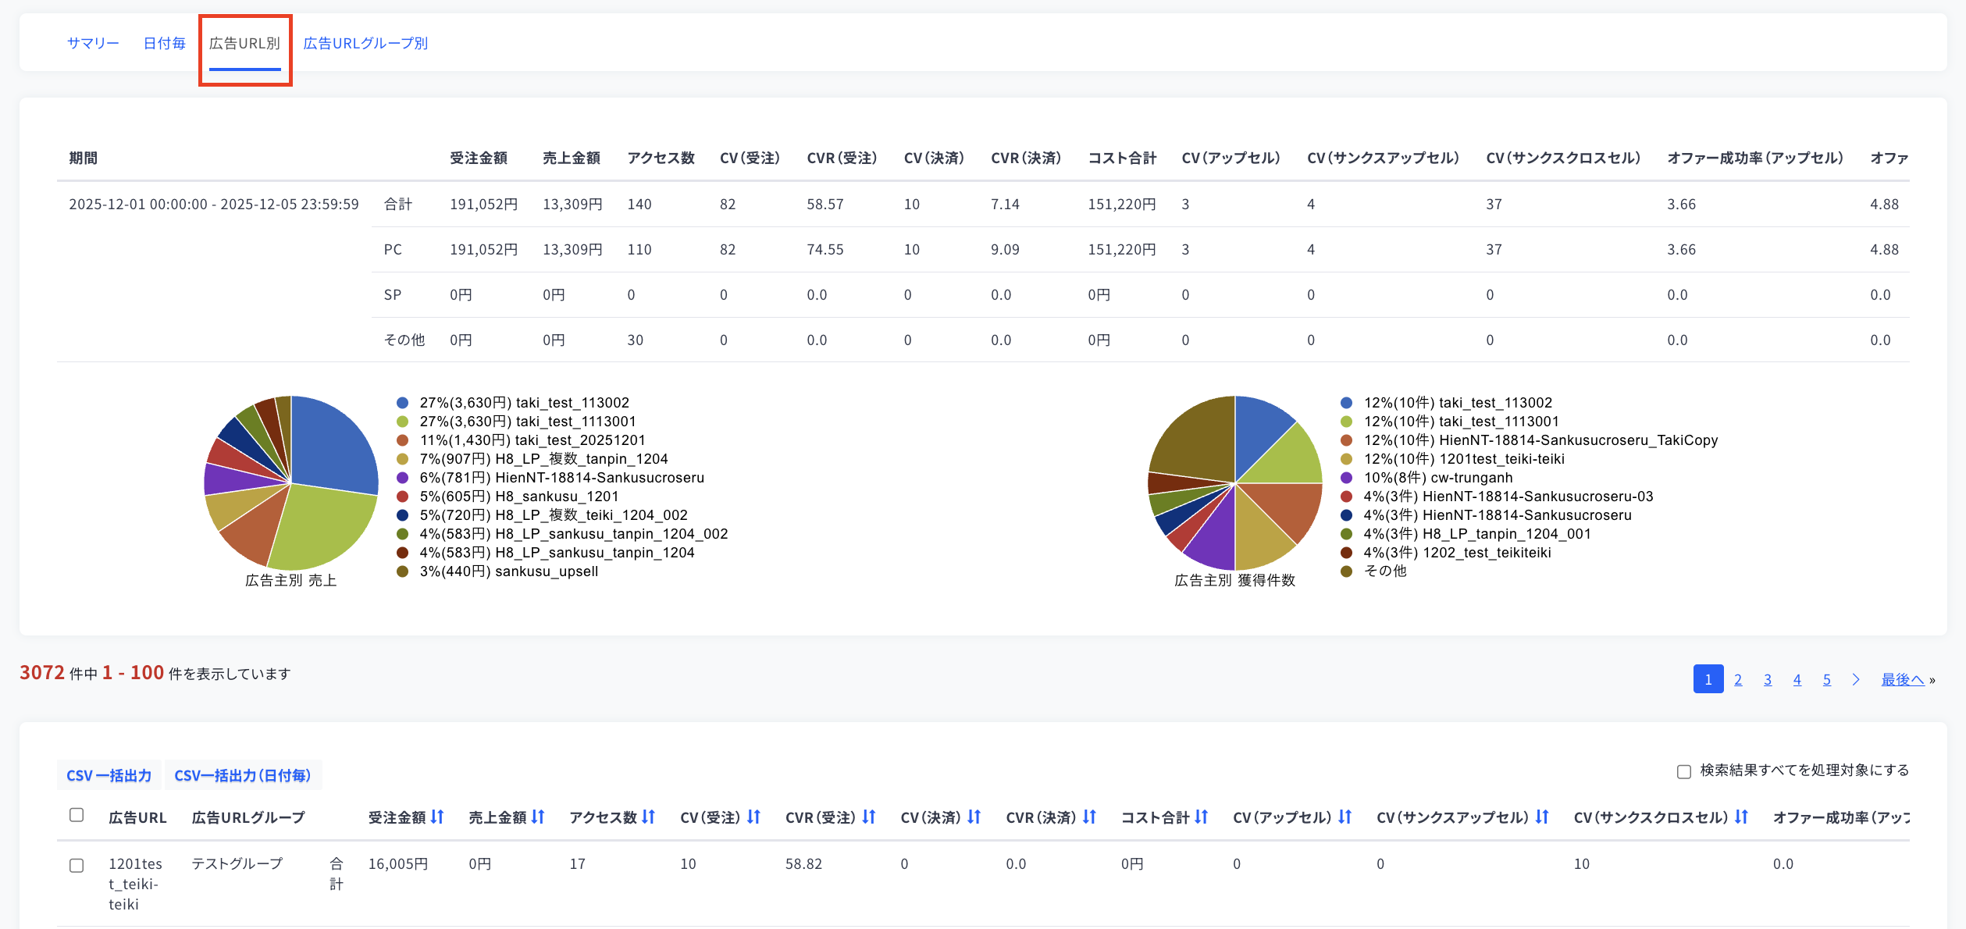Jump to last page via 最後へ
Viewport: 1966px width, 929px height.
[x=1902, y=679]
